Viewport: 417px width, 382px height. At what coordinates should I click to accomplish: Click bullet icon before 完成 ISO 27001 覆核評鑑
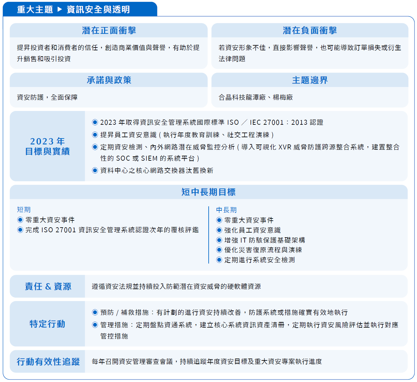(x=20, y=230)
